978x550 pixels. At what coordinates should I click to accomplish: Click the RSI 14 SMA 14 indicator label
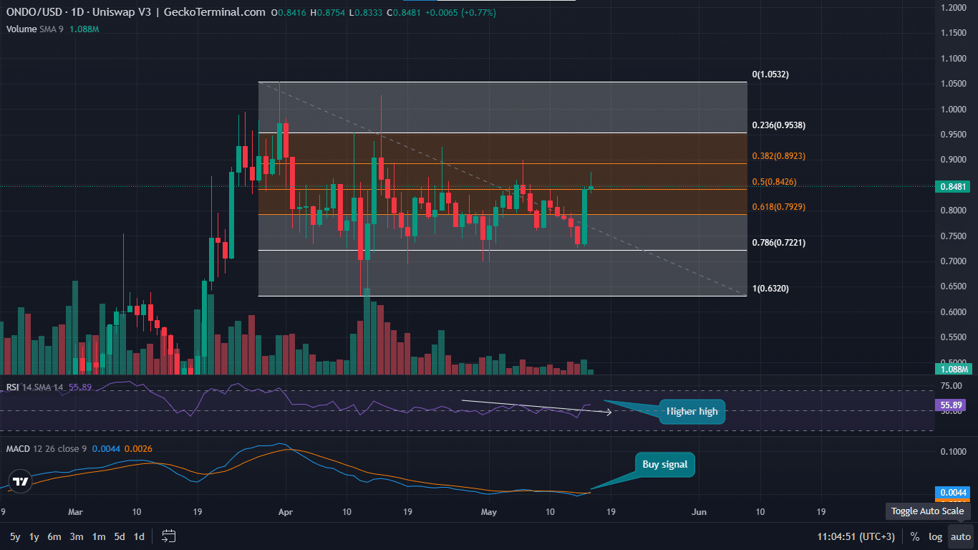pyautogui.click(x=35, y=387)
